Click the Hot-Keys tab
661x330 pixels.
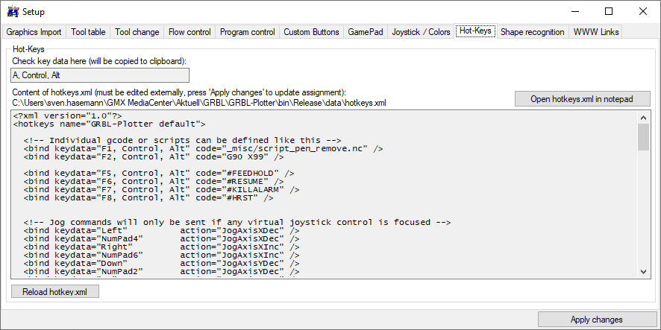(475, 31)
